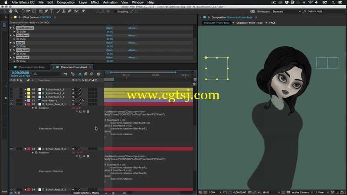The height and width of the screenshot is (195, 347).
Task: Toggle lock on Effect Controls panel
Action: tap(20, 17)
